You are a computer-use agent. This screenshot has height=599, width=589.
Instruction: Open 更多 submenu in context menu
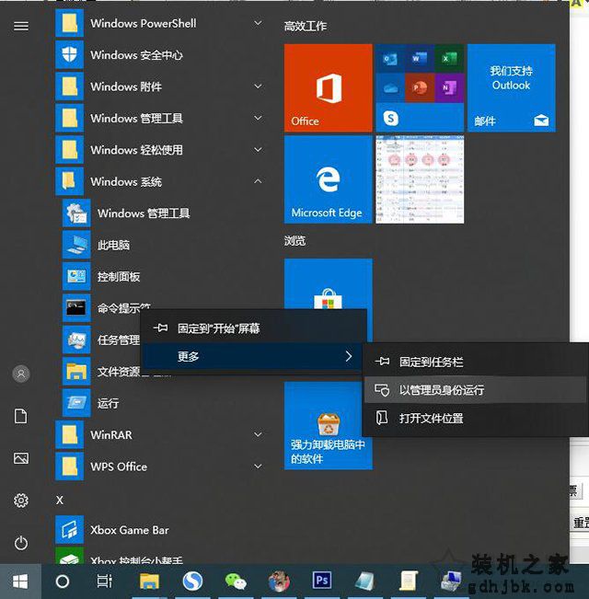tap(252, 356)
